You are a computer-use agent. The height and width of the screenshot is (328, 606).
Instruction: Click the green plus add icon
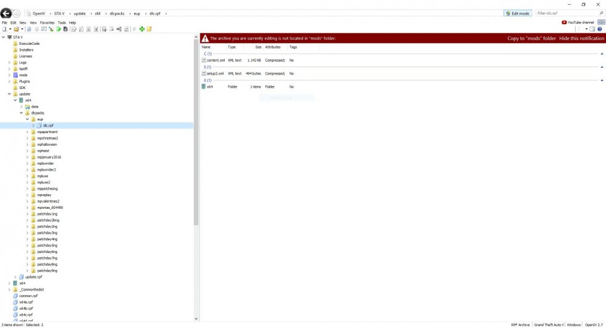pyautogui.click(x=142, y=29)
